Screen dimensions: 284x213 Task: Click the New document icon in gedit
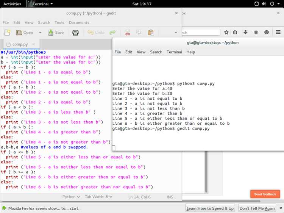tap(7, 33)
